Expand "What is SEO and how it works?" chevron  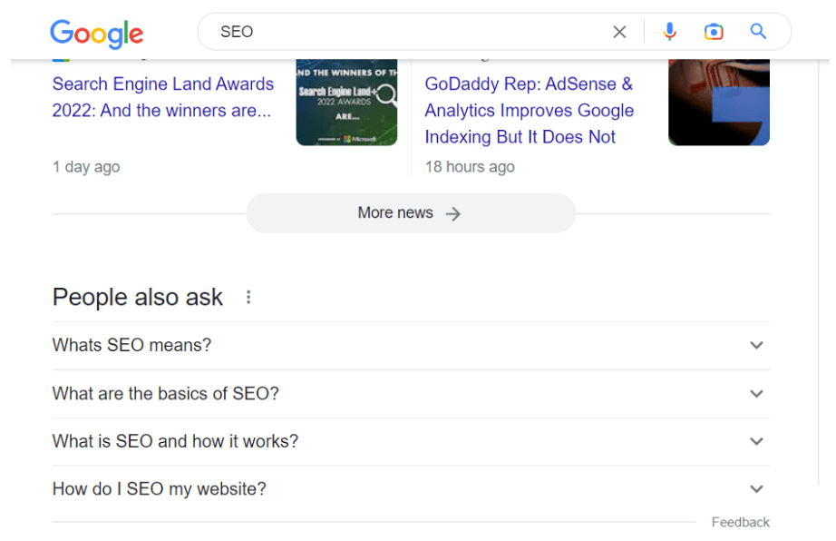pos(756,442)
